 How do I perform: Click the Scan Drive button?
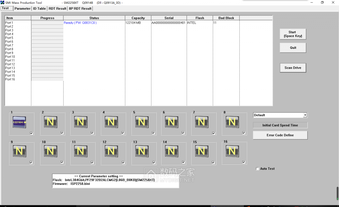coord(293,68)
